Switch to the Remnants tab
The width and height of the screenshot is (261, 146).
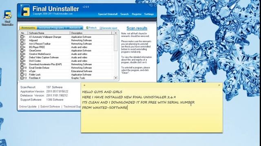pos(28,28)
